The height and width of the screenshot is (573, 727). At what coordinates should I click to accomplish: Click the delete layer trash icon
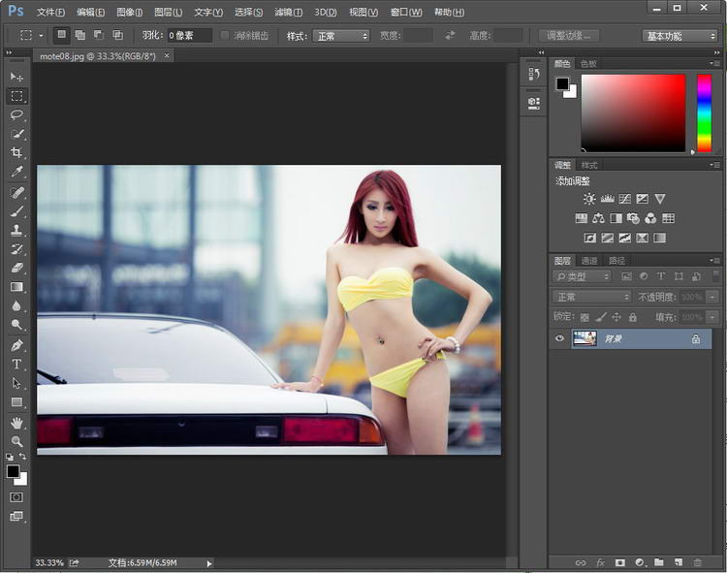[697, 562]
